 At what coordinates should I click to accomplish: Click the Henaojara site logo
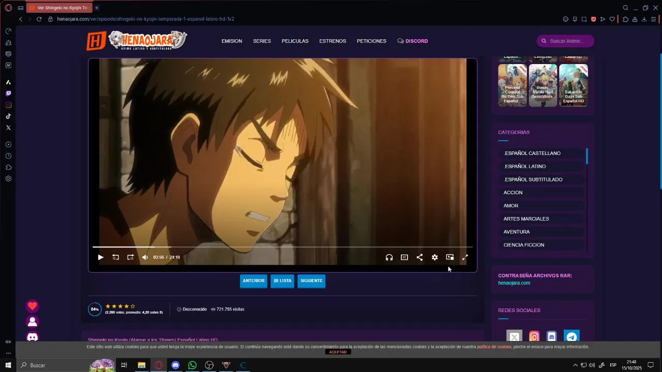(137, 40)
